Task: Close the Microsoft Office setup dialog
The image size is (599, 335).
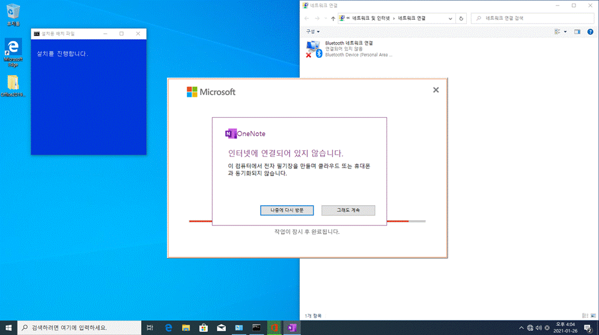Action: point(436,90)
